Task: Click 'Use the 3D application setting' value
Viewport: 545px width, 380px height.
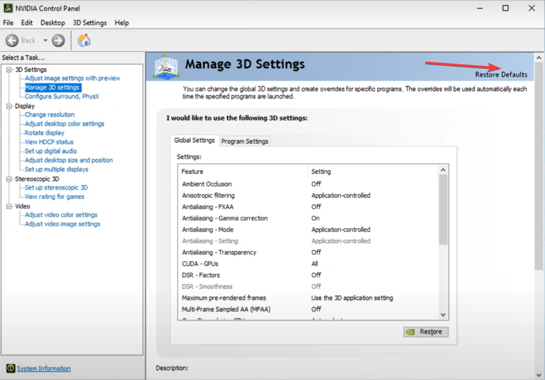Action: tap(352, 298)
